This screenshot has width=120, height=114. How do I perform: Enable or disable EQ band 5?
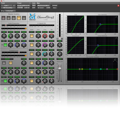pos(32,72)
